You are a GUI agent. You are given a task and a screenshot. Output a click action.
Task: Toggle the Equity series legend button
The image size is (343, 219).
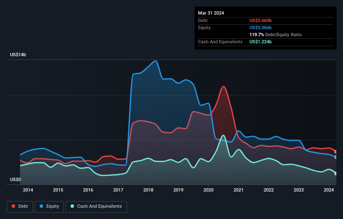tap(49, 207)
